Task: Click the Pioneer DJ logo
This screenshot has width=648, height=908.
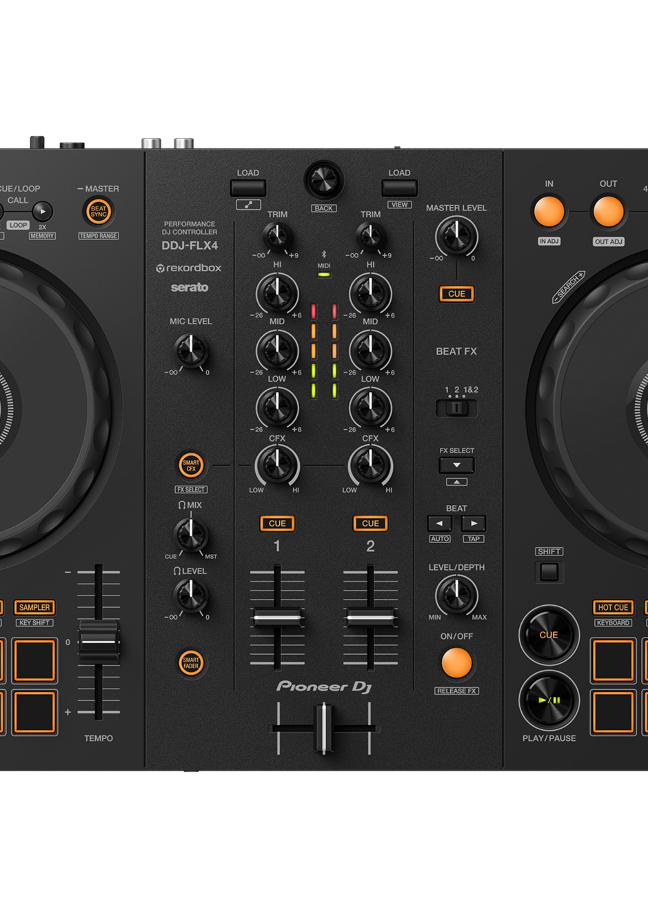Action: click(x=324, y=687)
